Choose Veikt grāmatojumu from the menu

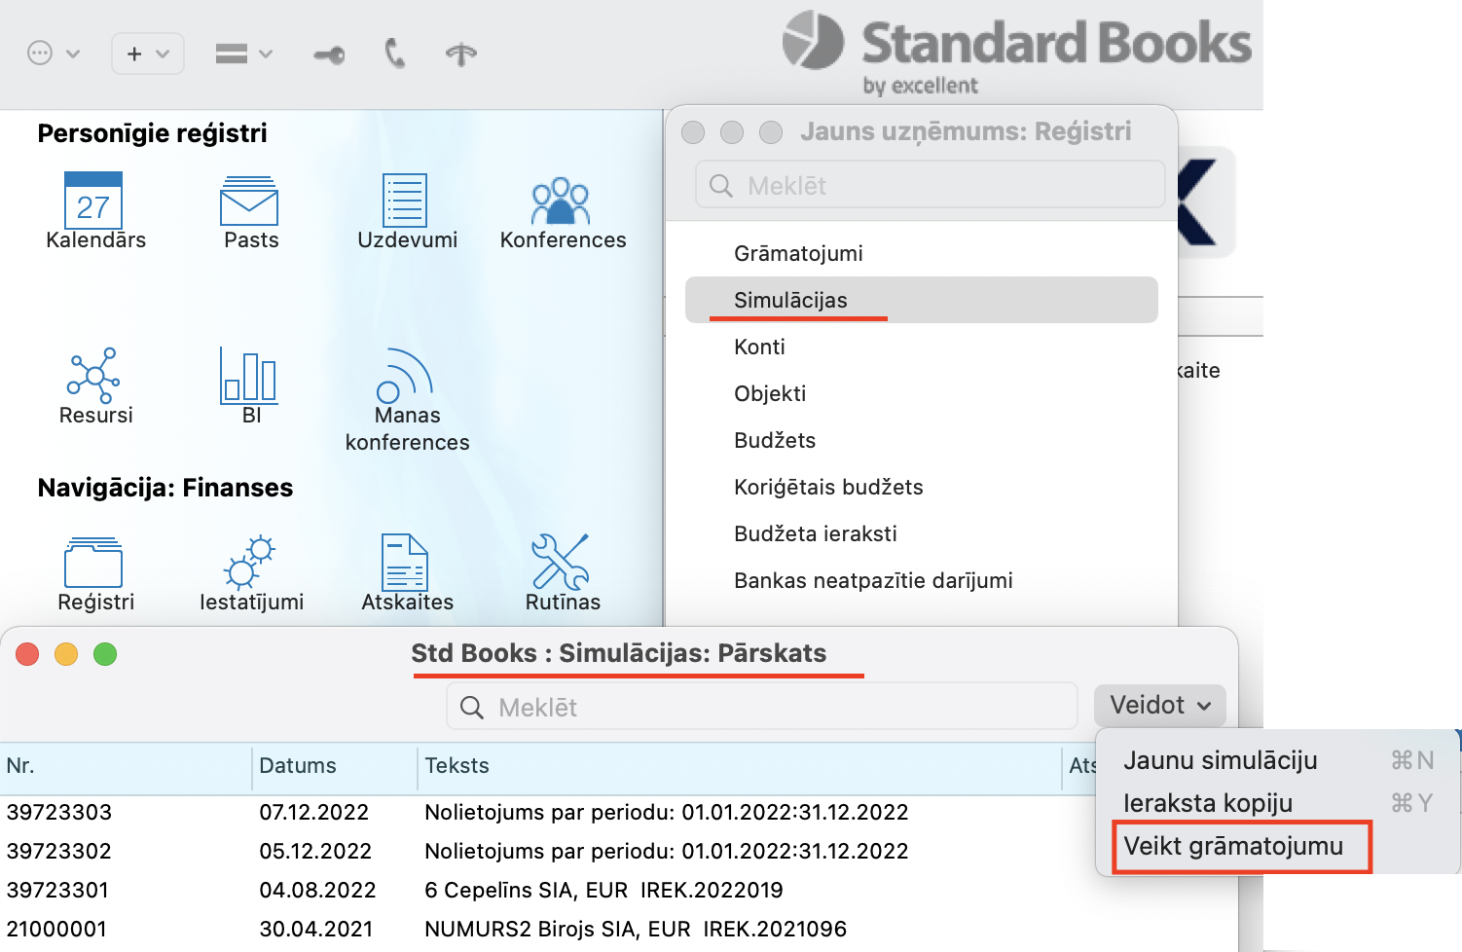pos(1233,846)
